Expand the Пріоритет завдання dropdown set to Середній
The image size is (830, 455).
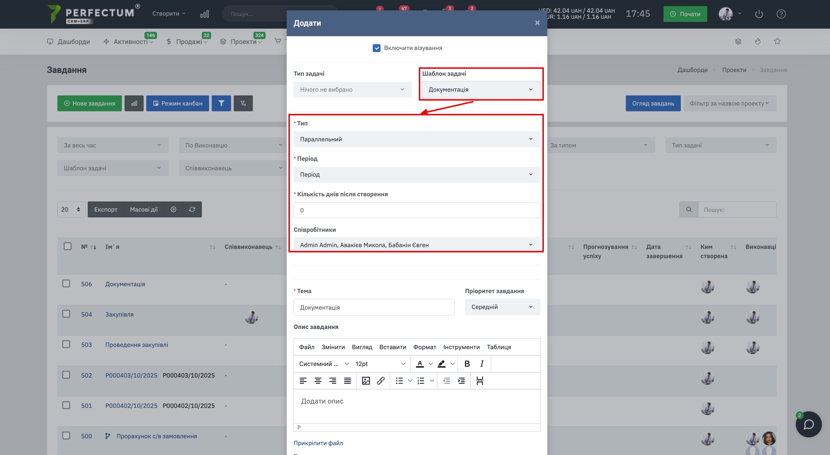click(x=502, y=307)
